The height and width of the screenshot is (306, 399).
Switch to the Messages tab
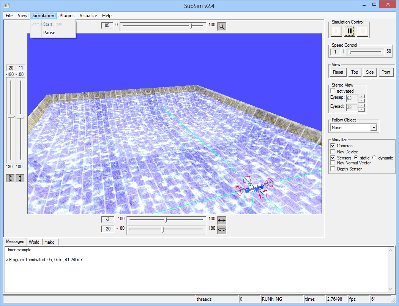pos(15,241)
